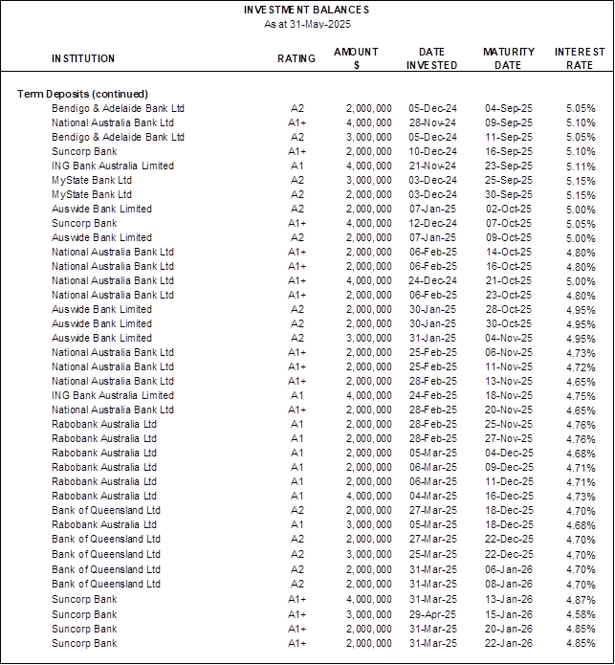This screenshot has width=615, height=665.
Task: Select MyState Bank Ltd maturing 25-Sep-25
Action: [92, 180]
